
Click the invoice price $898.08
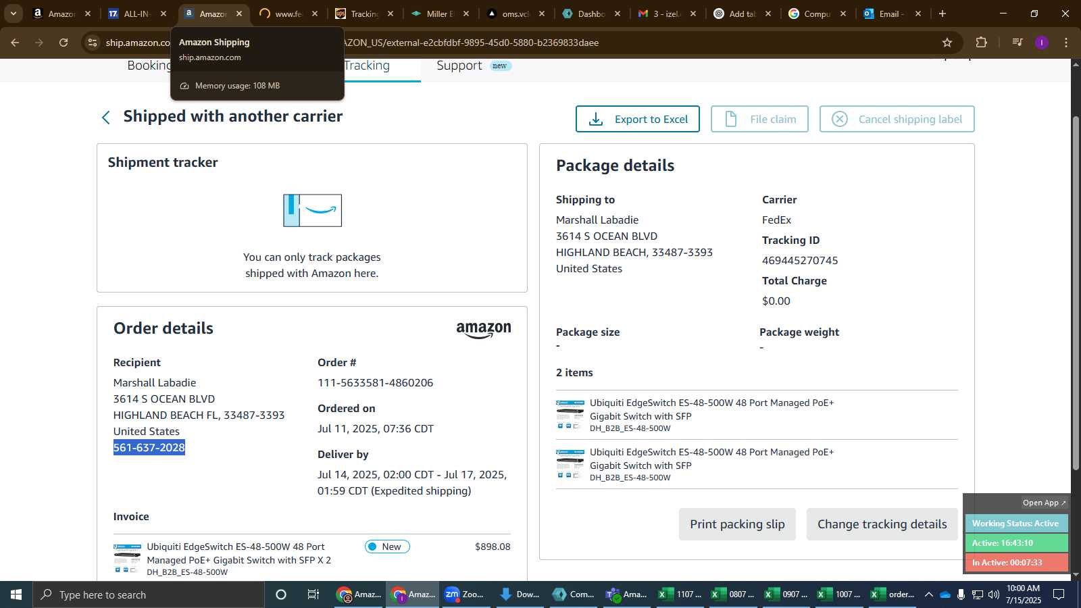493,547
